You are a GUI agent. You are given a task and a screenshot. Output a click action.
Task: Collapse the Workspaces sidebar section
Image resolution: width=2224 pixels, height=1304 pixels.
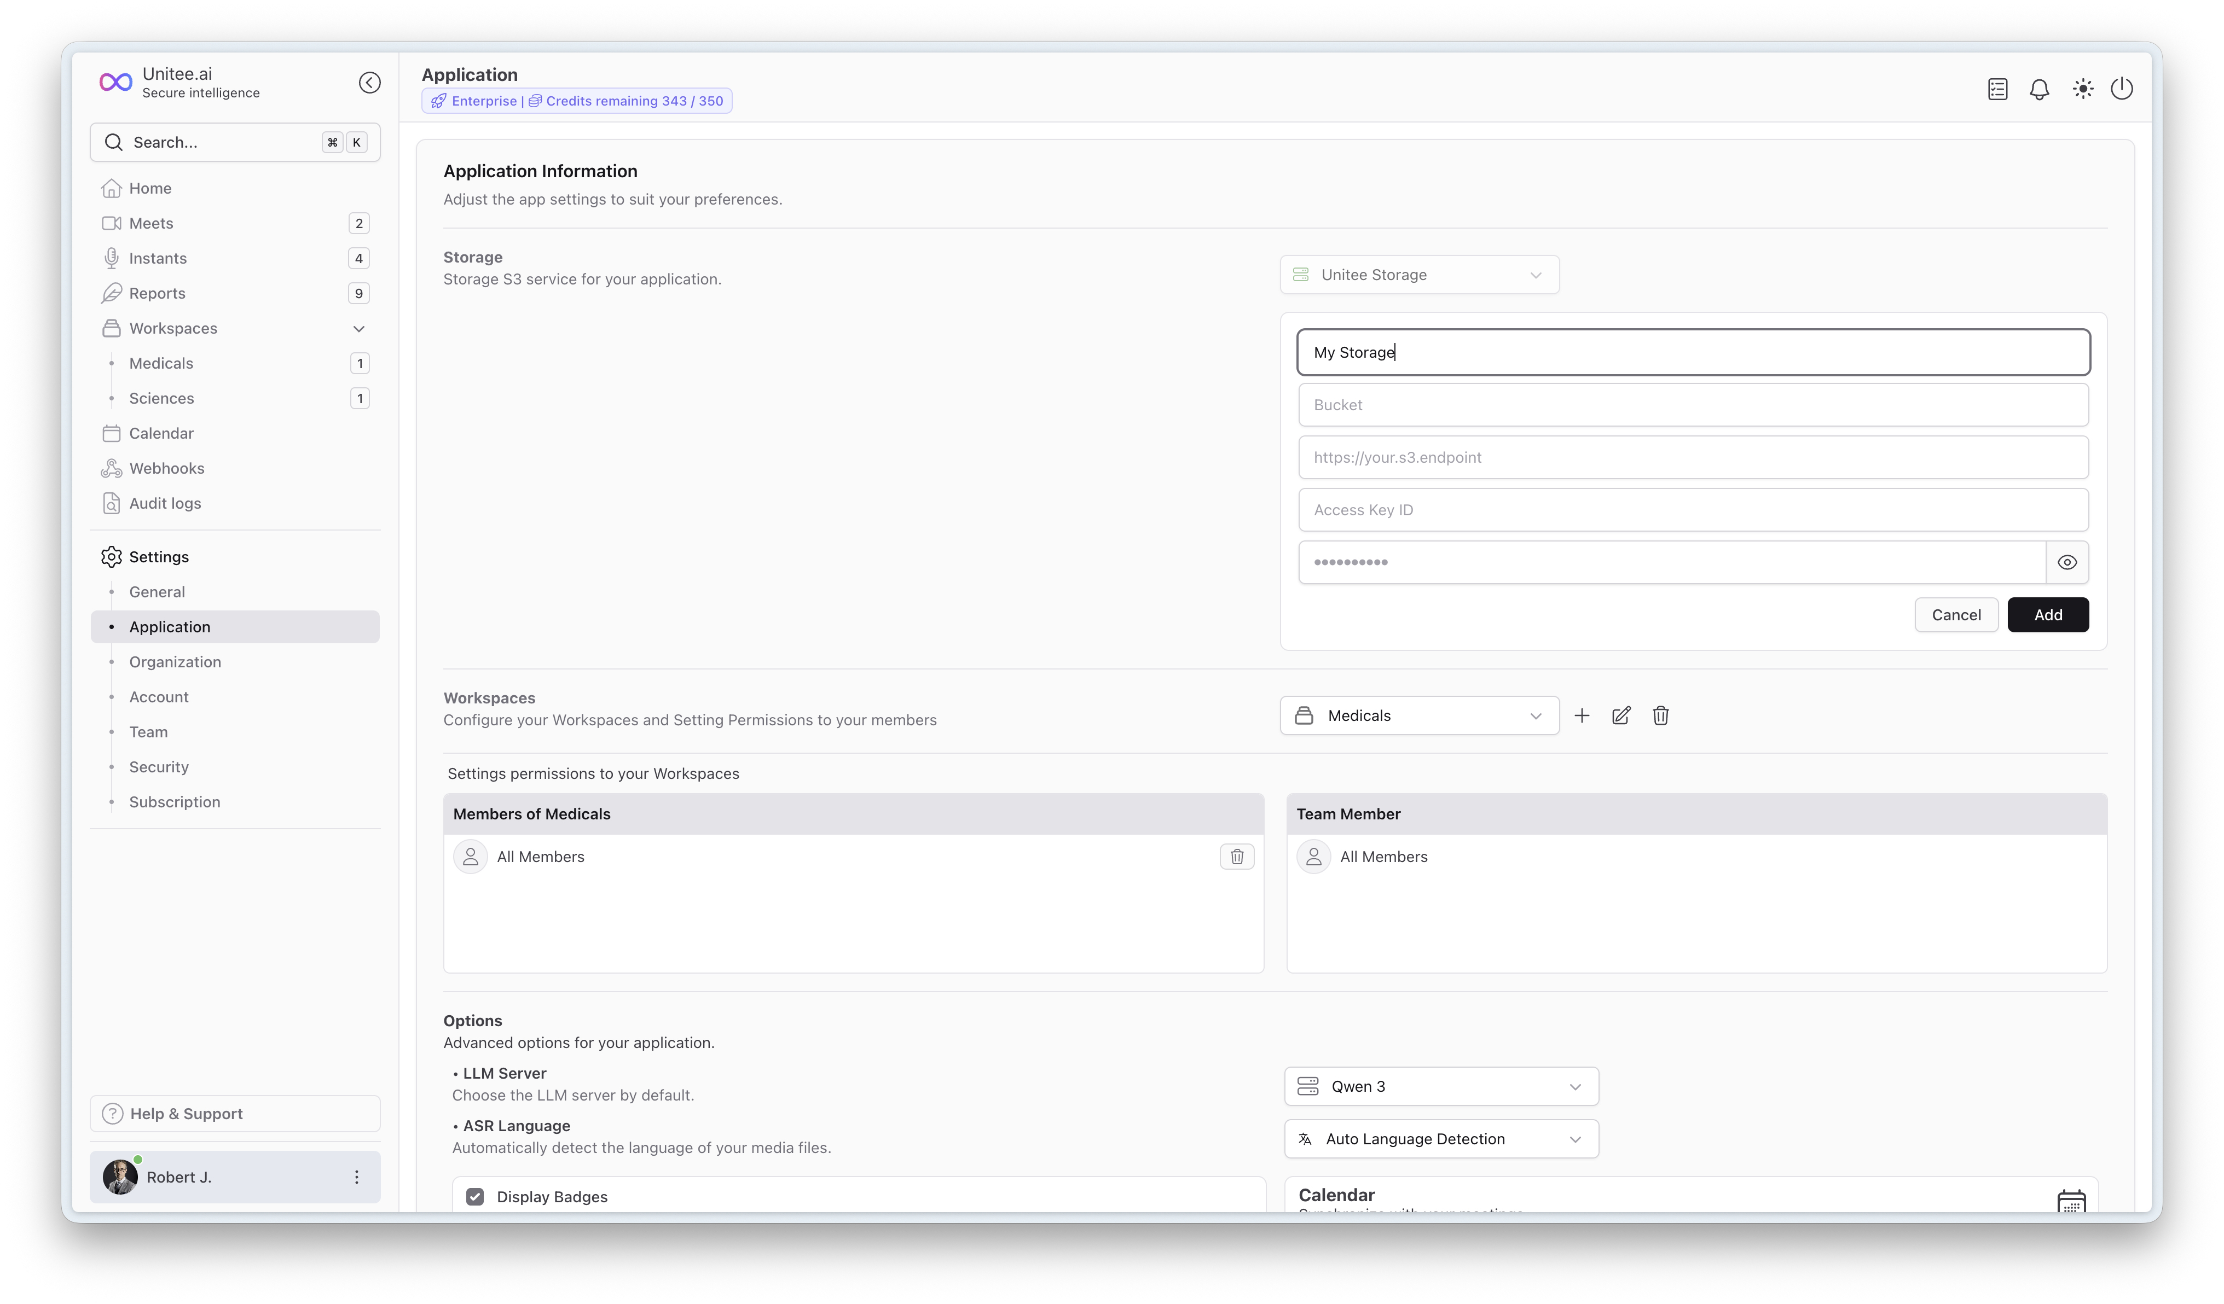pos(358,329)
